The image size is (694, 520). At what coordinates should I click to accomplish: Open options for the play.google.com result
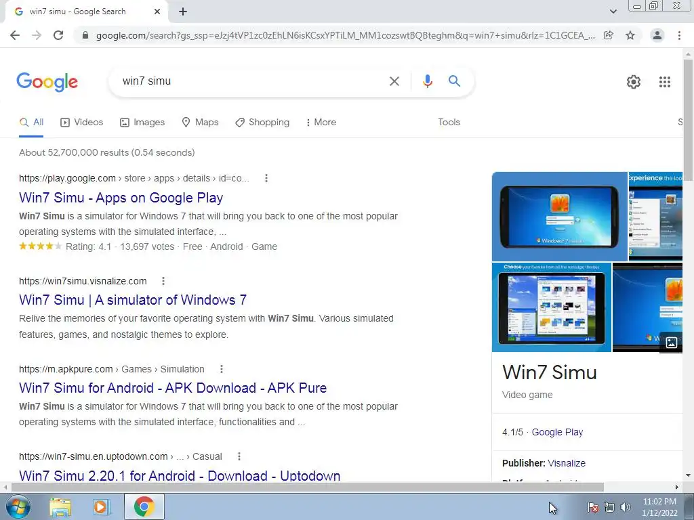click(x=266, y=178)
